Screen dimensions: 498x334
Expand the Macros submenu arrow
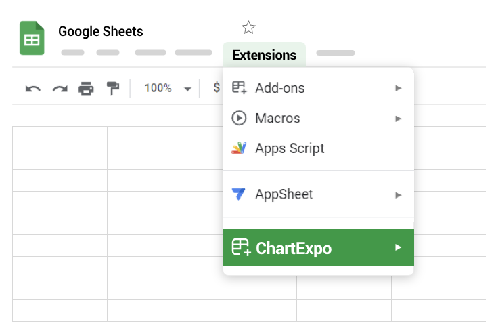[399, 119]
